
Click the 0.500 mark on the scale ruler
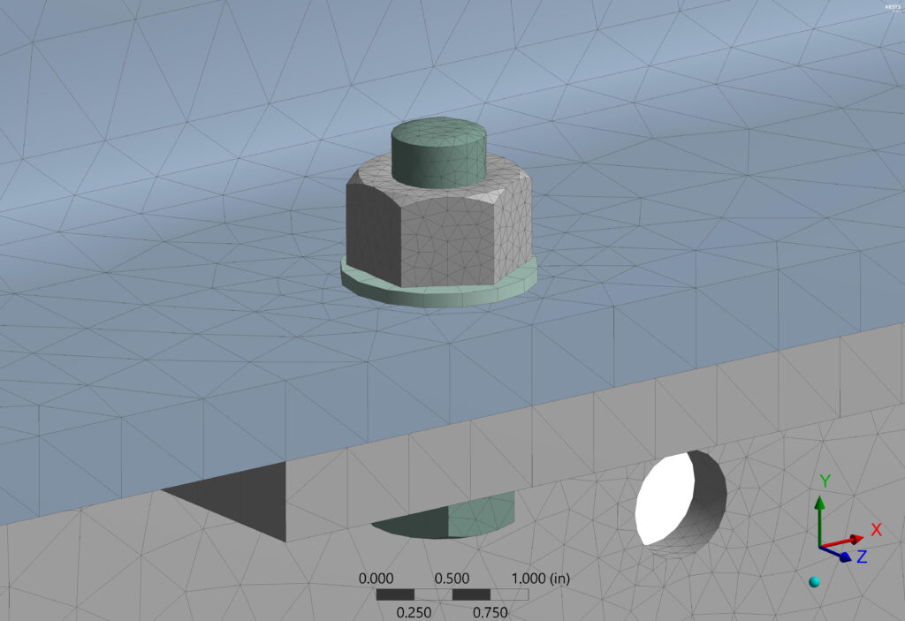[x=453, y=579]
